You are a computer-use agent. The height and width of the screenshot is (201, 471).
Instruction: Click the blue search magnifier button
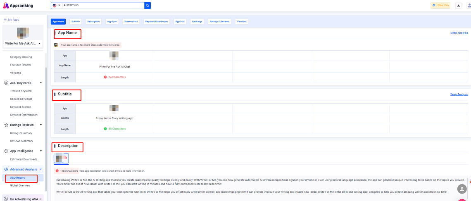[147, 5]
